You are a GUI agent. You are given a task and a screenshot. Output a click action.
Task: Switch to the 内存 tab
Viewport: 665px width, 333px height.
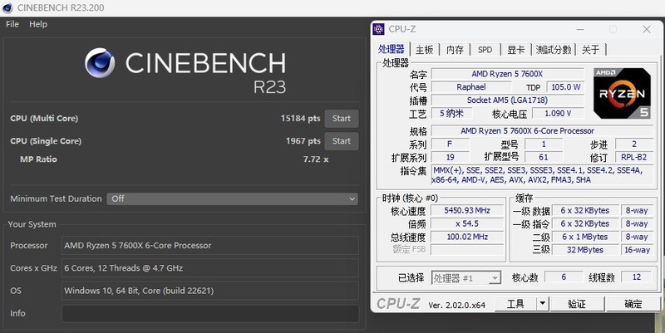(455, 50)
